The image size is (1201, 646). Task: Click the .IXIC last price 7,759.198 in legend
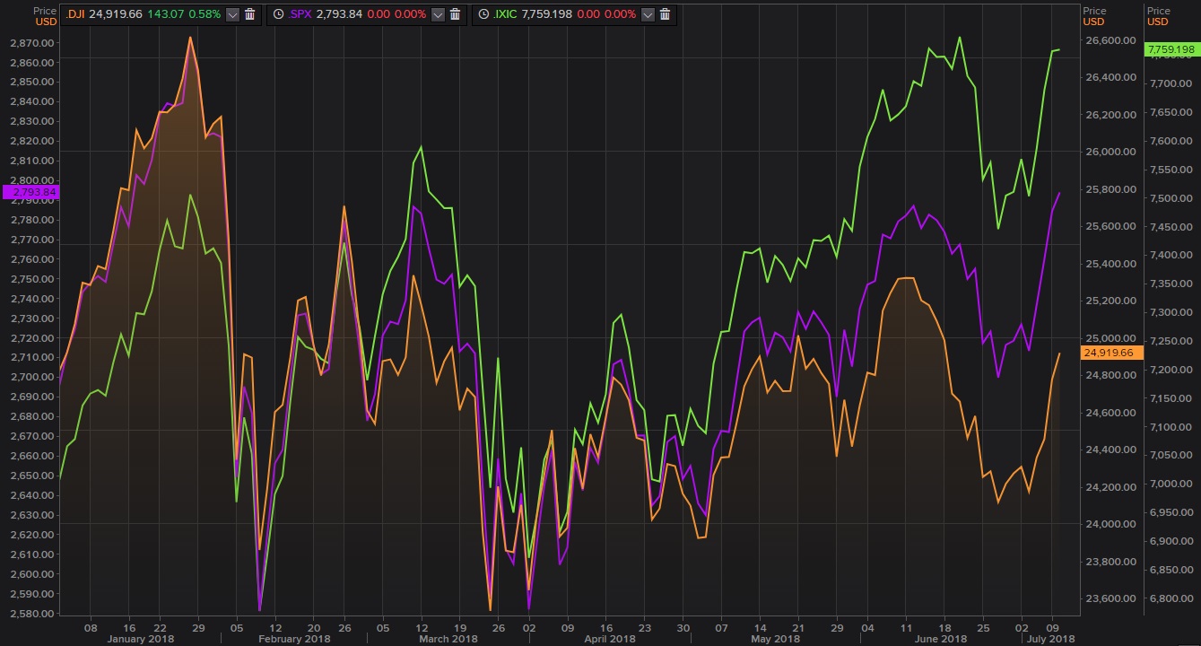(x=549, y=14)
